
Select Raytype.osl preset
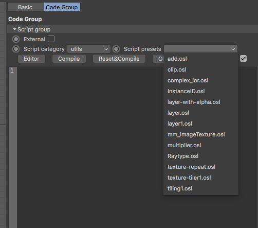pyautogui.click(x=201, y=156)
